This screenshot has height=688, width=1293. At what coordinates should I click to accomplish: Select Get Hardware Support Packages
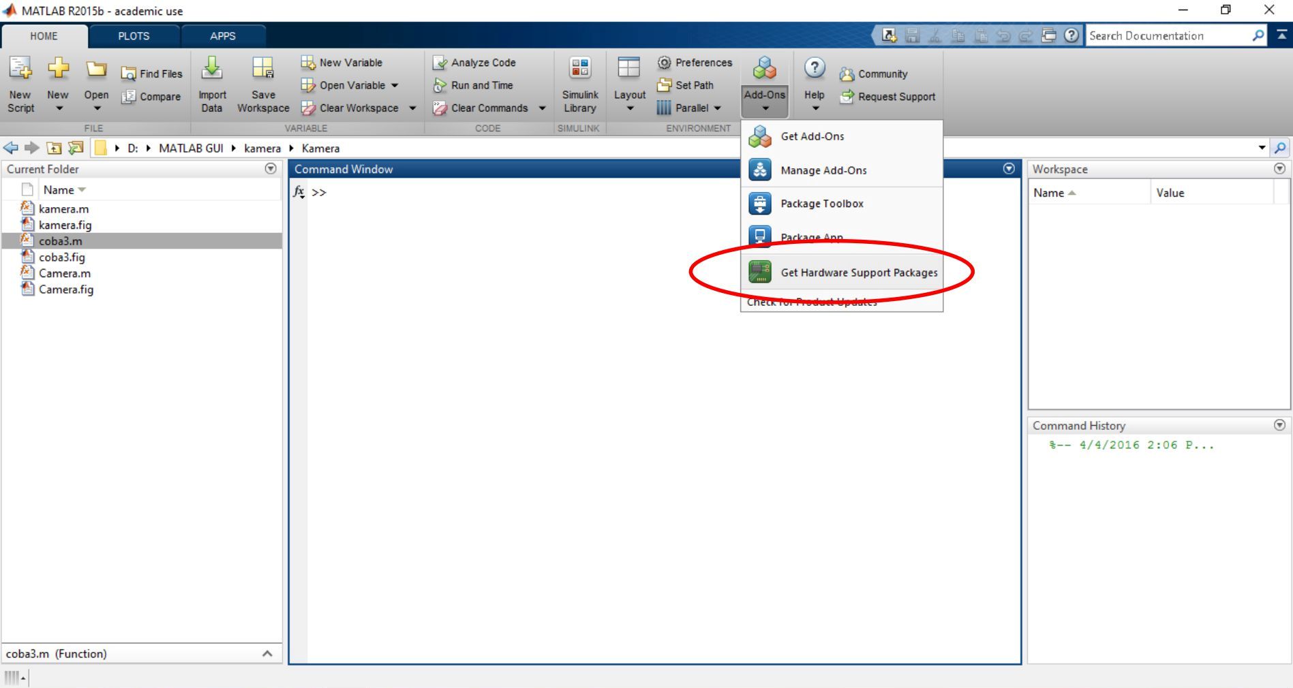click(858, 272)
